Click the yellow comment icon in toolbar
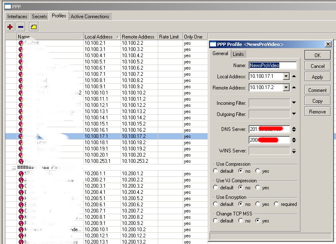This screenshot has width=336, height=244. click(x=34, y=27)
